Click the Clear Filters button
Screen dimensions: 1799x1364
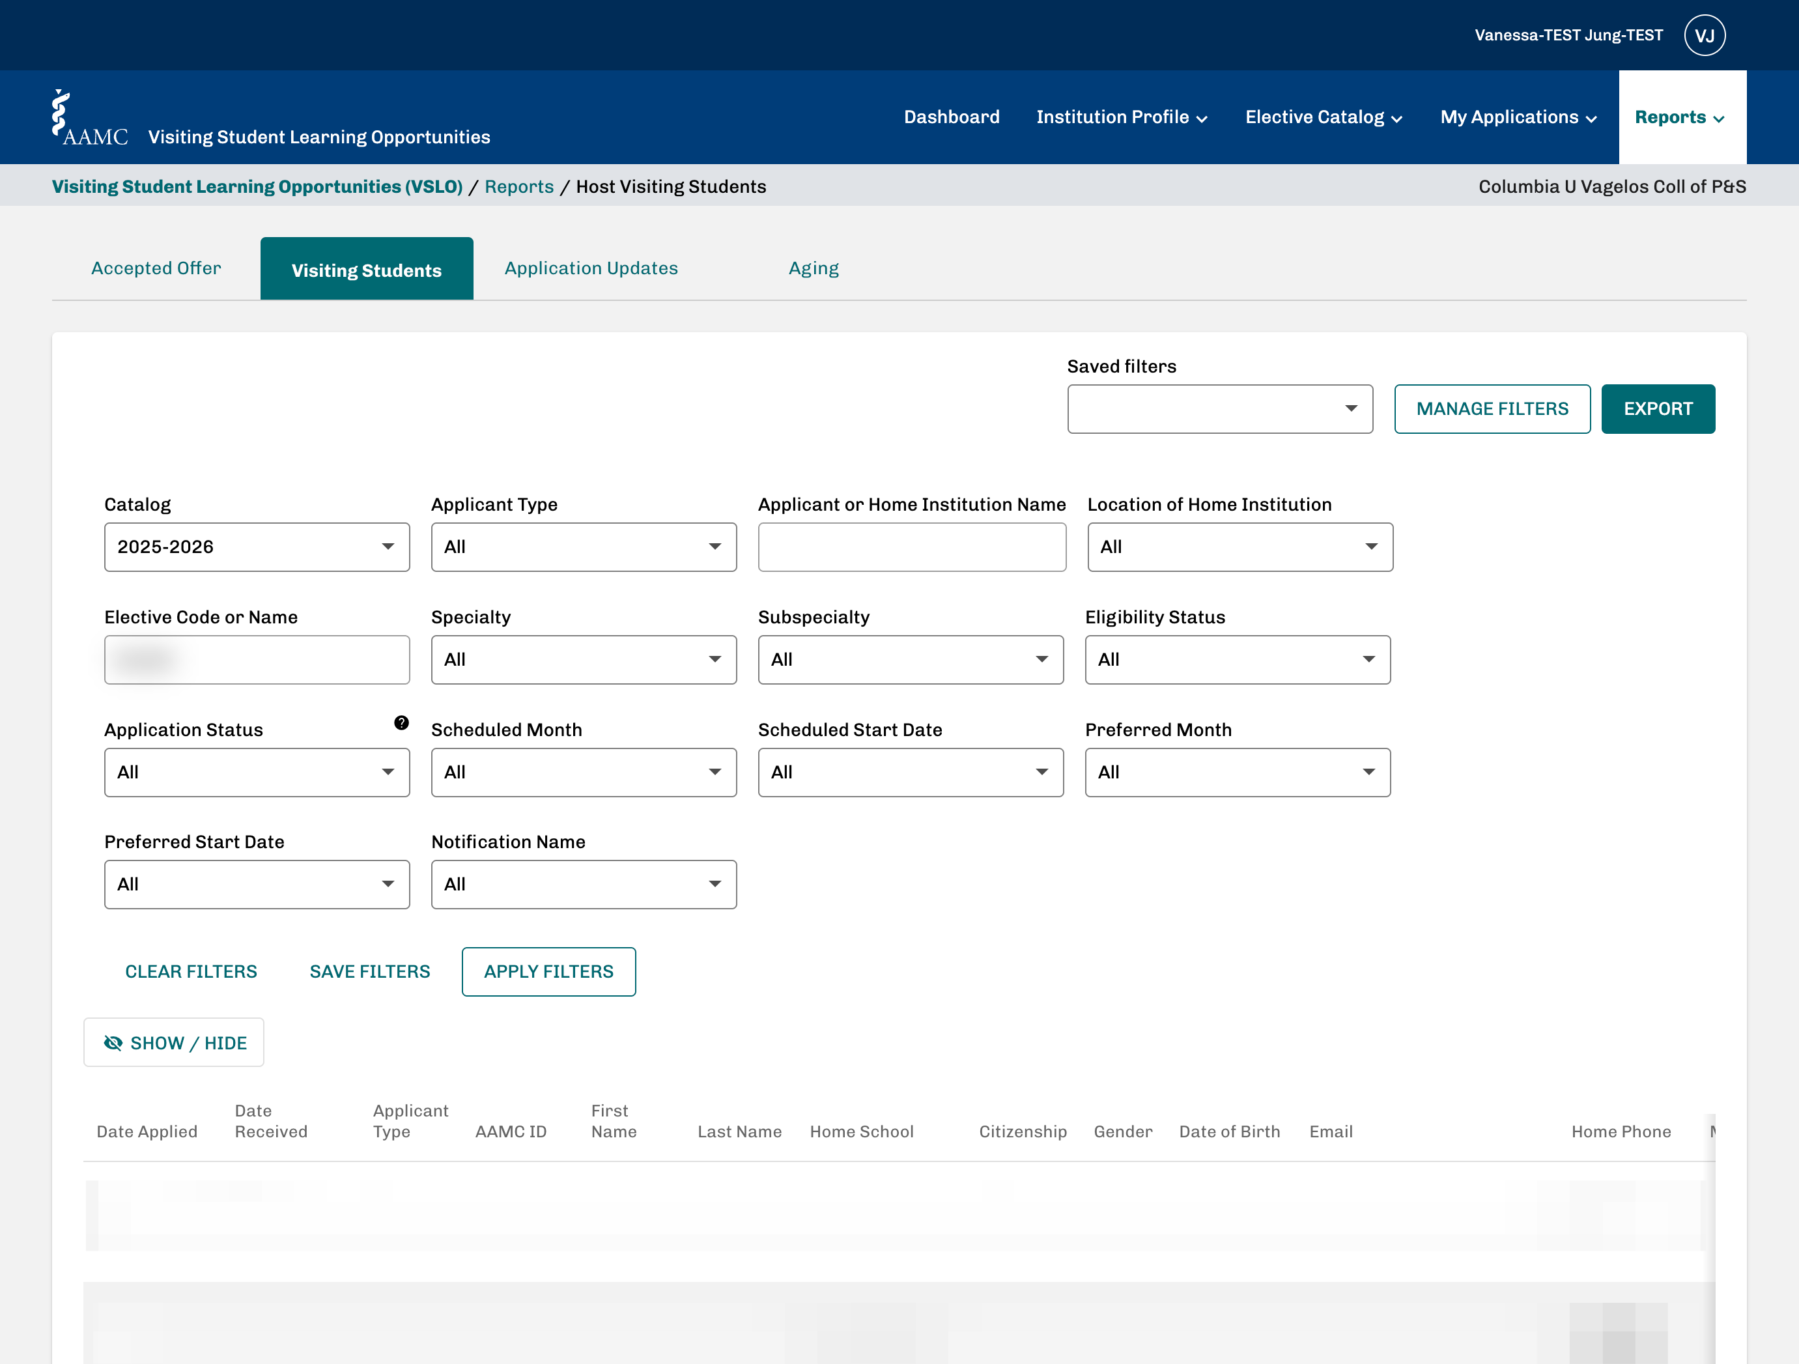191,971
